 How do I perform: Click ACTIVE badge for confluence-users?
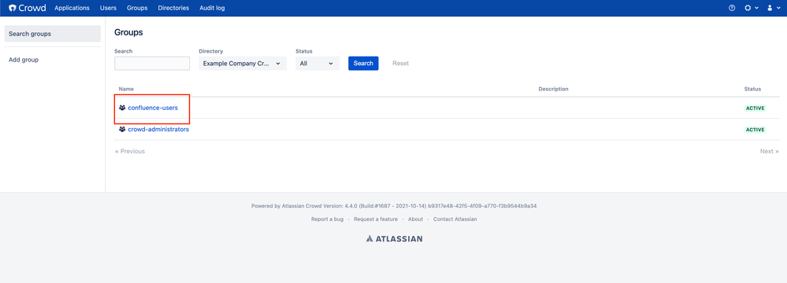click(x=755, y=108)
